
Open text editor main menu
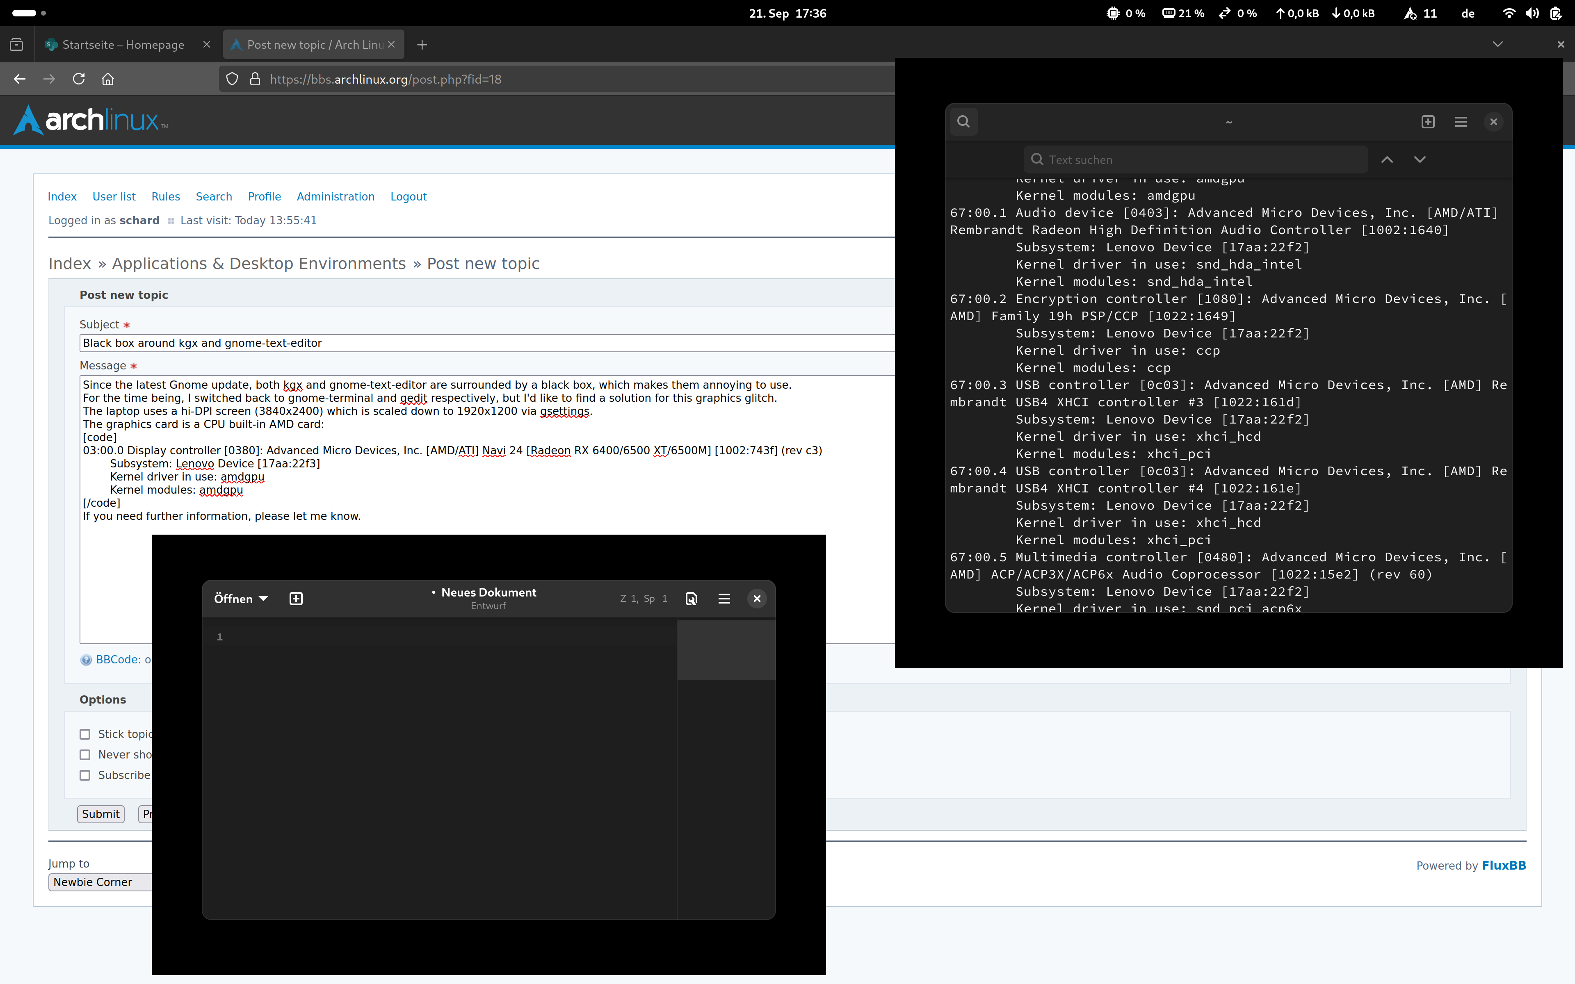[x=724, y=599]
